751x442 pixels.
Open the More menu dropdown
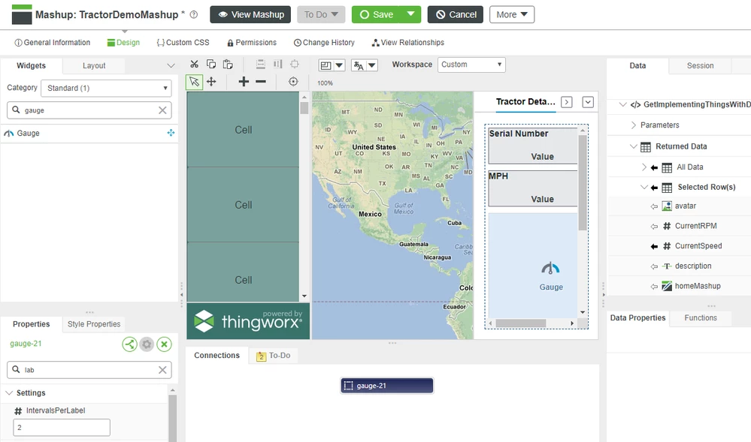(x=511, y=14)
